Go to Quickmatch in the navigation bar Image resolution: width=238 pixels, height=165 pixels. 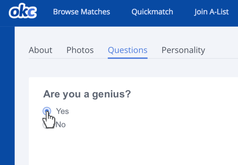[152, 12]
